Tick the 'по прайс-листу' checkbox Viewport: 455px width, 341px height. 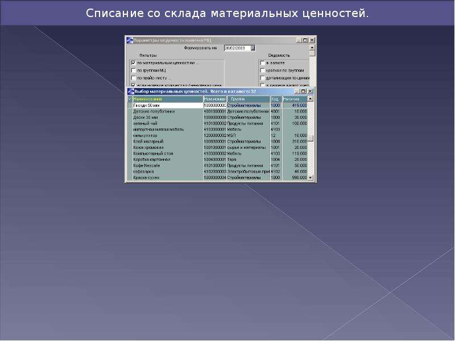[x=134, y=78]
